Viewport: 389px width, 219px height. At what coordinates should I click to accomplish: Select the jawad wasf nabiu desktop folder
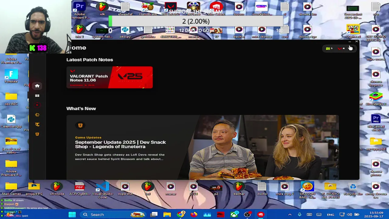pos(11,145)
